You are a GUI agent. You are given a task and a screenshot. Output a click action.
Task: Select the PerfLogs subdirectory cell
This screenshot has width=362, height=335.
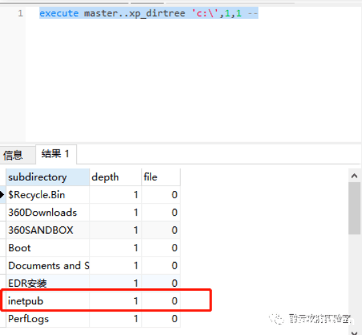[48, 319]
